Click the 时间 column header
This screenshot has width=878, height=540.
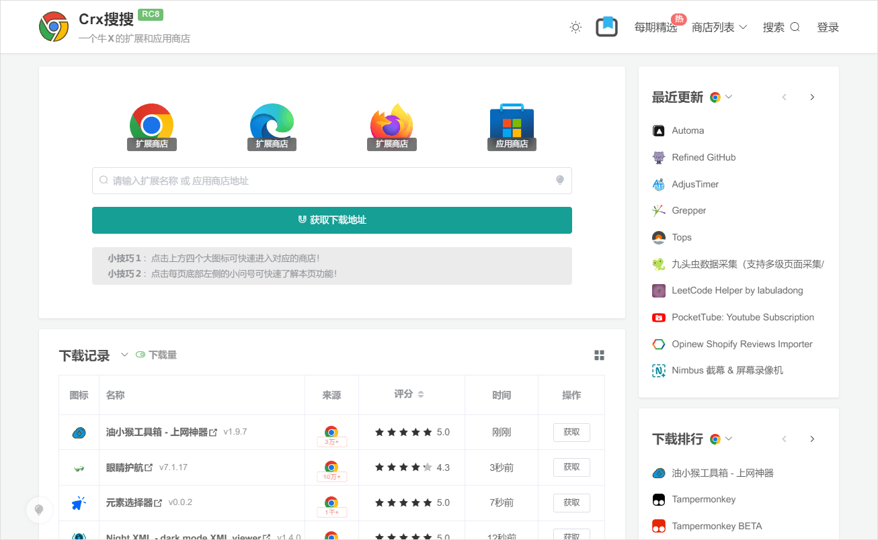pyautogui.click(x=502, y=395)
